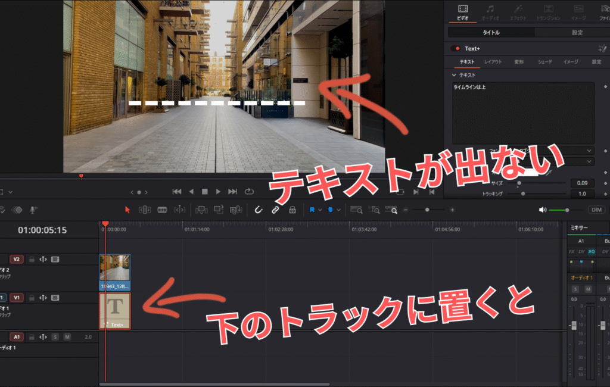Click the blue flag icon

tap(312, 210)
